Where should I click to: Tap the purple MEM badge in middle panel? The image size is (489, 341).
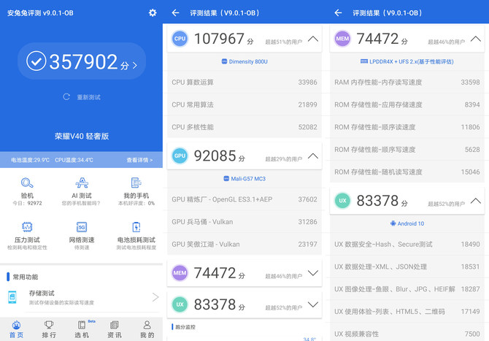tap(180, 273)
